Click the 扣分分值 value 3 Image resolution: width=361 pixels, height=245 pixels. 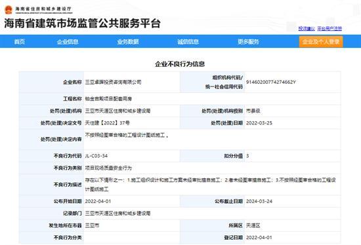[247, 156]
